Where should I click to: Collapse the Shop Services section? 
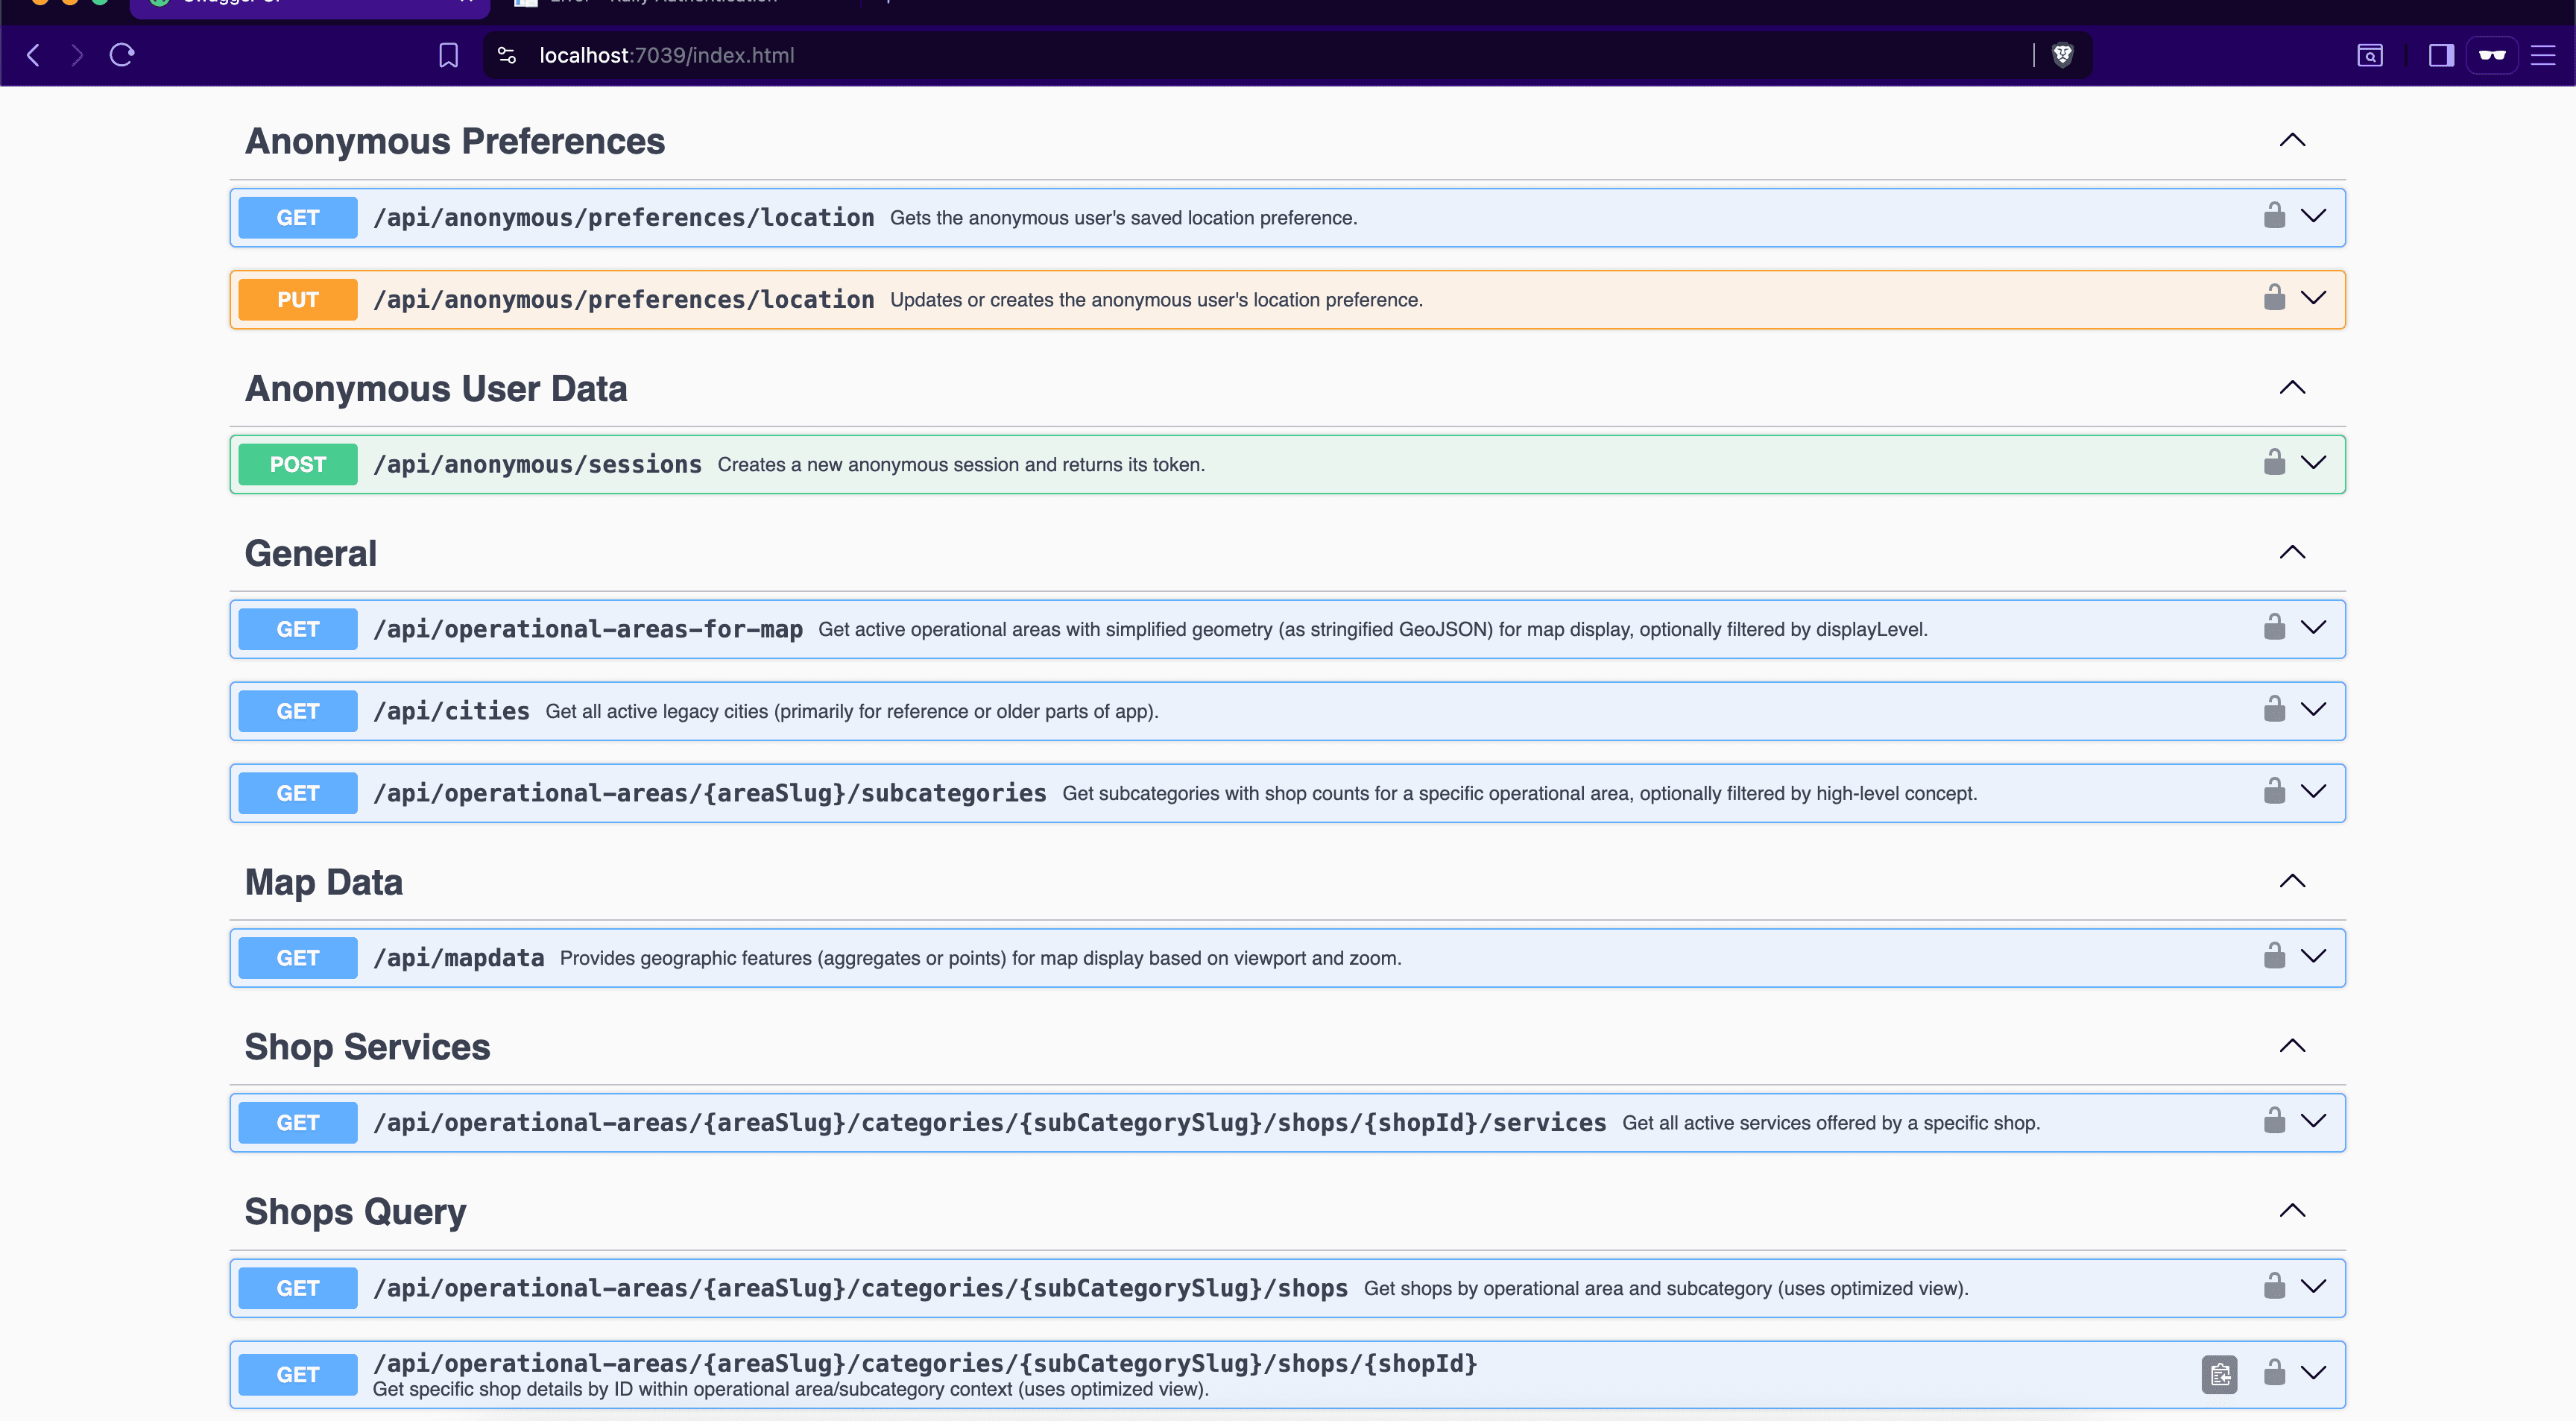[x=2292, y=1046]
